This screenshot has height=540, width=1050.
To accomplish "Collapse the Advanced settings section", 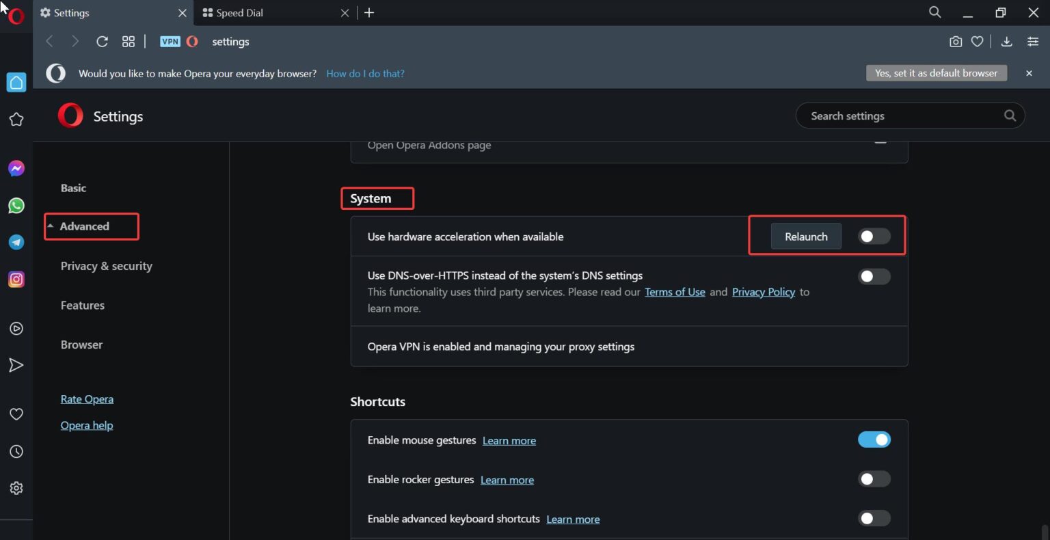I will [85, 226].
